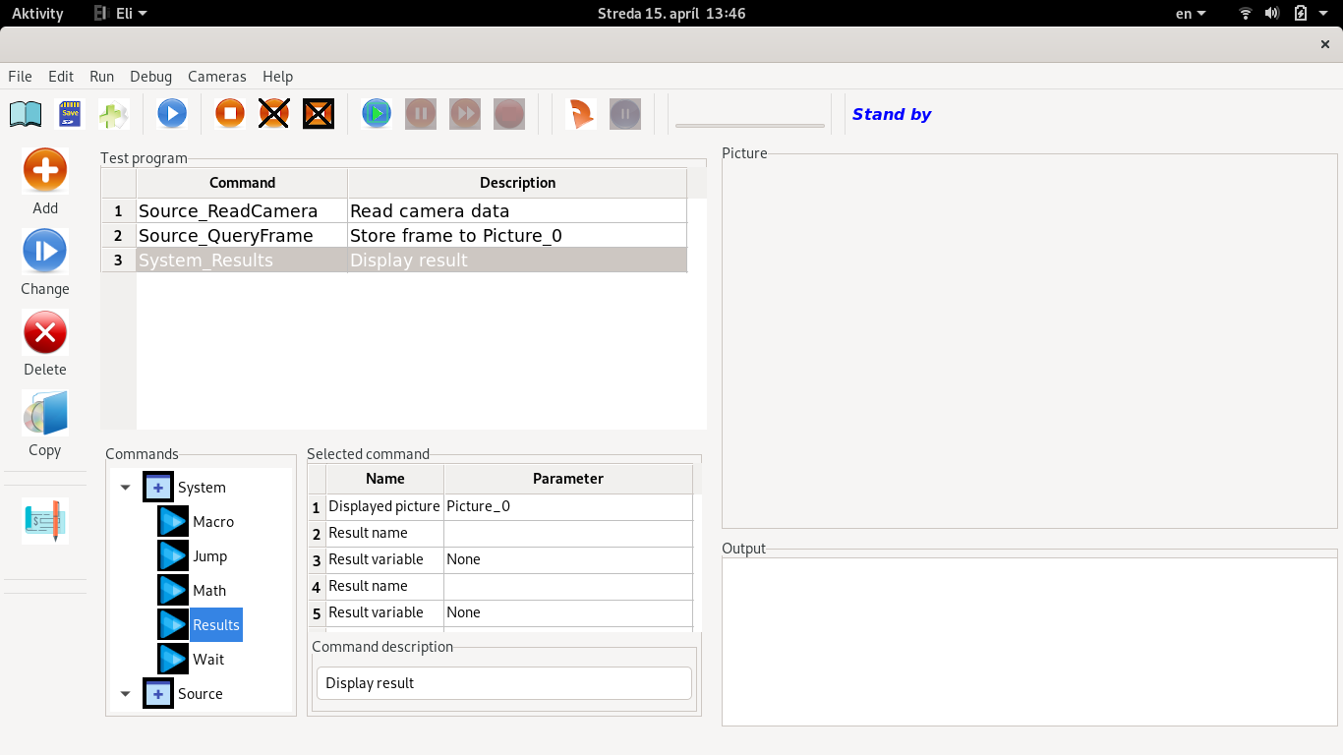Collapse the Source tree node
Viewport: 1343px width, 755px height.
pyautogui.click(x=125, y=694)
